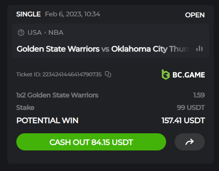This screenshot has width=219, height=171.
Task: Click the 1x2 Golden State Warriors selection
Action: 57,95
